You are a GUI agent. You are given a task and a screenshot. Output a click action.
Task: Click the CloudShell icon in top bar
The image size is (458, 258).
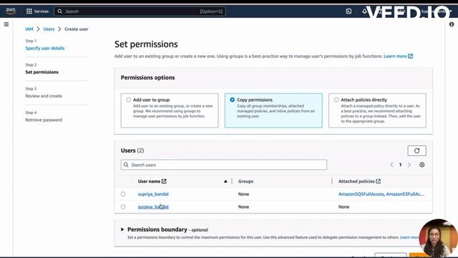click(349, 11)
